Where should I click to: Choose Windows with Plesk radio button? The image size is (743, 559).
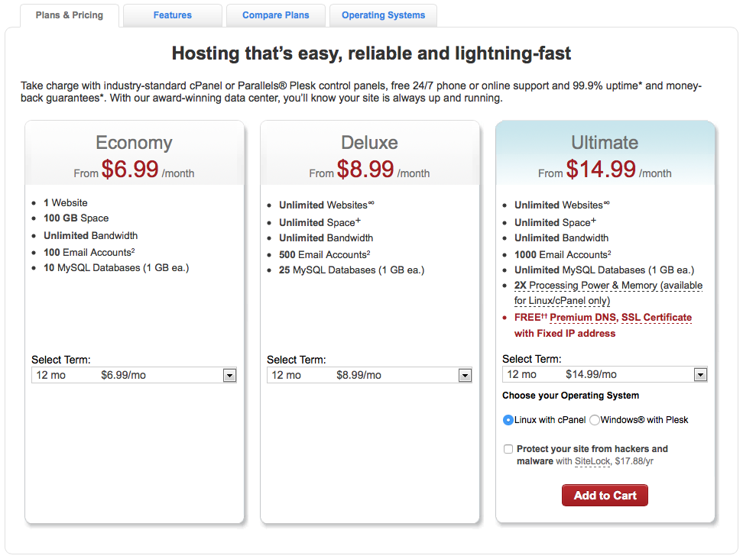click(x=595, y=420)
